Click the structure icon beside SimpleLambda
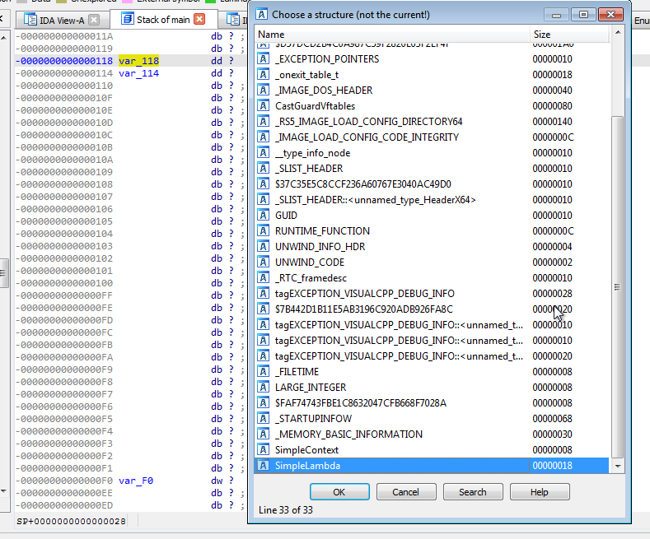650x539 pixels. (264, 466)
